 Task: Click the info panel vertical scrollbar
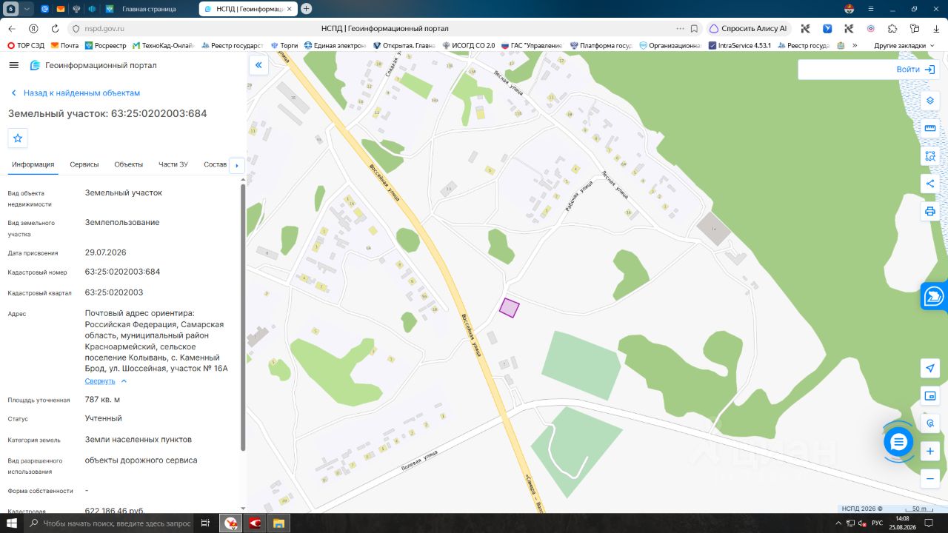coord(243,317)
